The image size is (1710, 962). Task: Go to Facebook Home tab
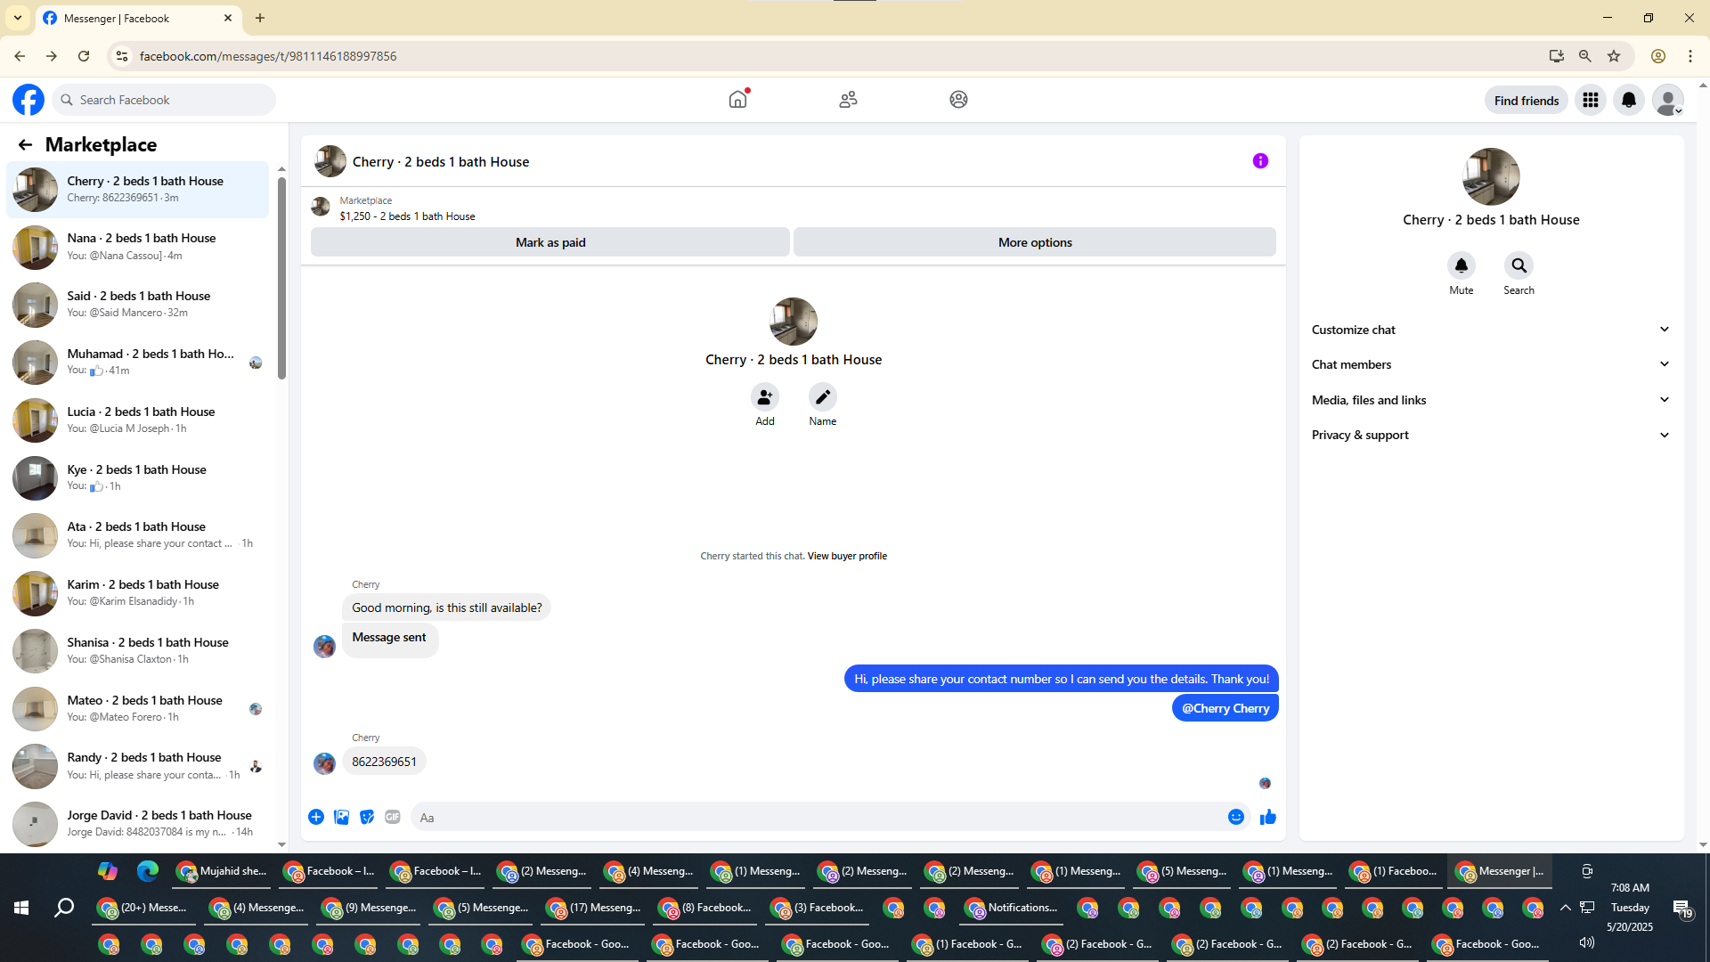pyautogui.click(x=737, y=100)
